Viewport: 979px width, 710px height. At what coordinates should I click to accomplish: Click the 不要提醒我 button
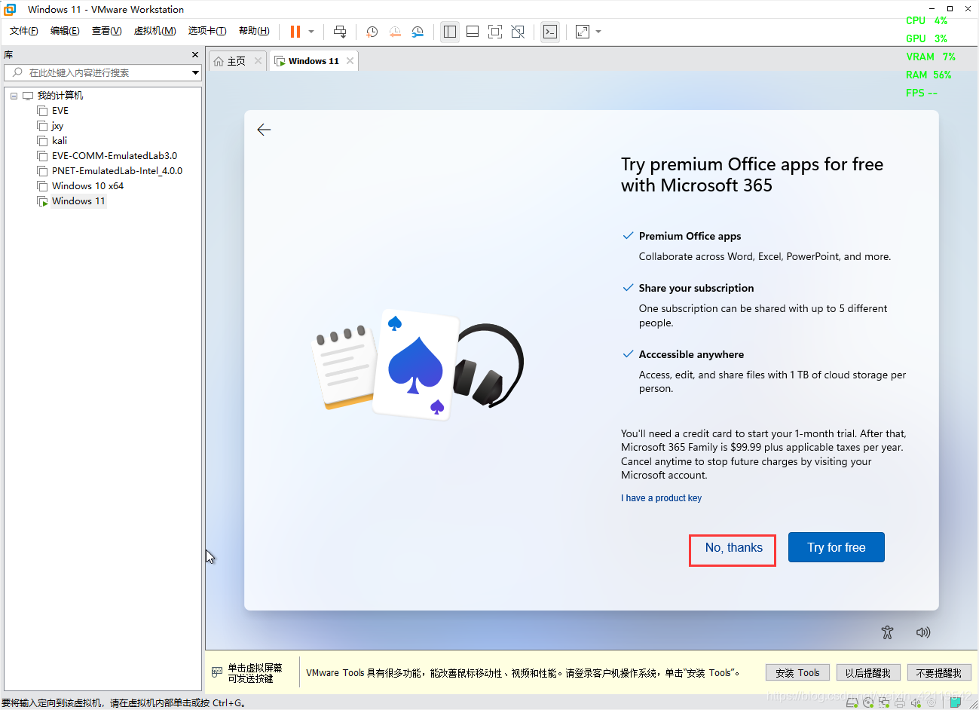point(938,672)
